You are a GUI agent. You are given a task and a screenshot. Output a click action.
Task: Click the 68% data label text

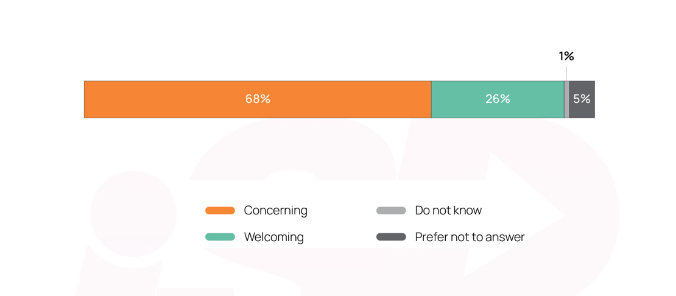click(x=258, y=99)
